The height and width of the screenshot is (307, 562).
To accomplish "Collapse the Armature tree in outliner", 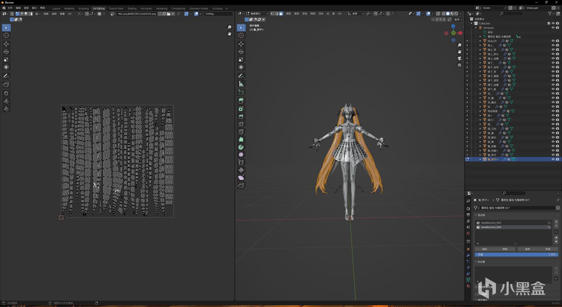I will coord(476,28).
